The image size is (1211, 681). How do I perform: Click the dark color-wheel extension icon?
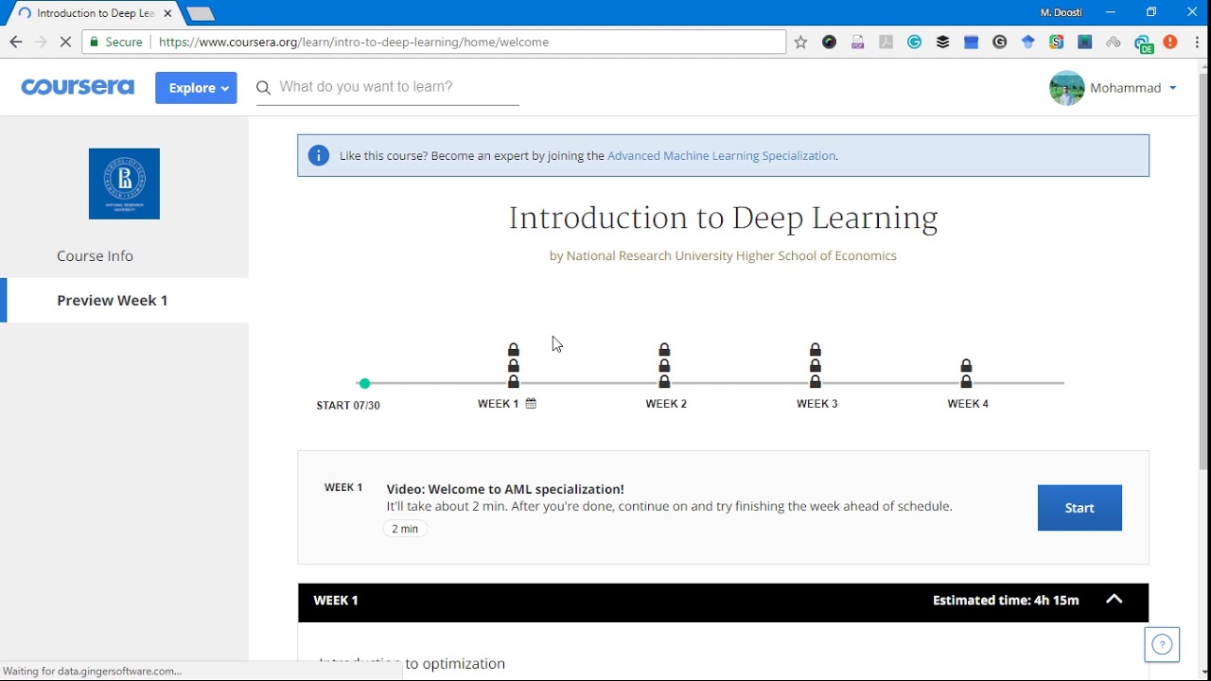click(830, 42)
